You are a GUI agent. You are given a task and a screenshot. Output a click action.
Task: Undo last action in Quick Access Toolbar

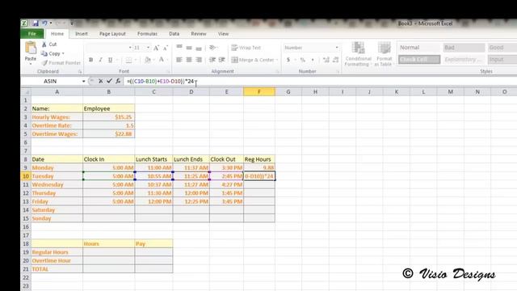coord(44,23)
